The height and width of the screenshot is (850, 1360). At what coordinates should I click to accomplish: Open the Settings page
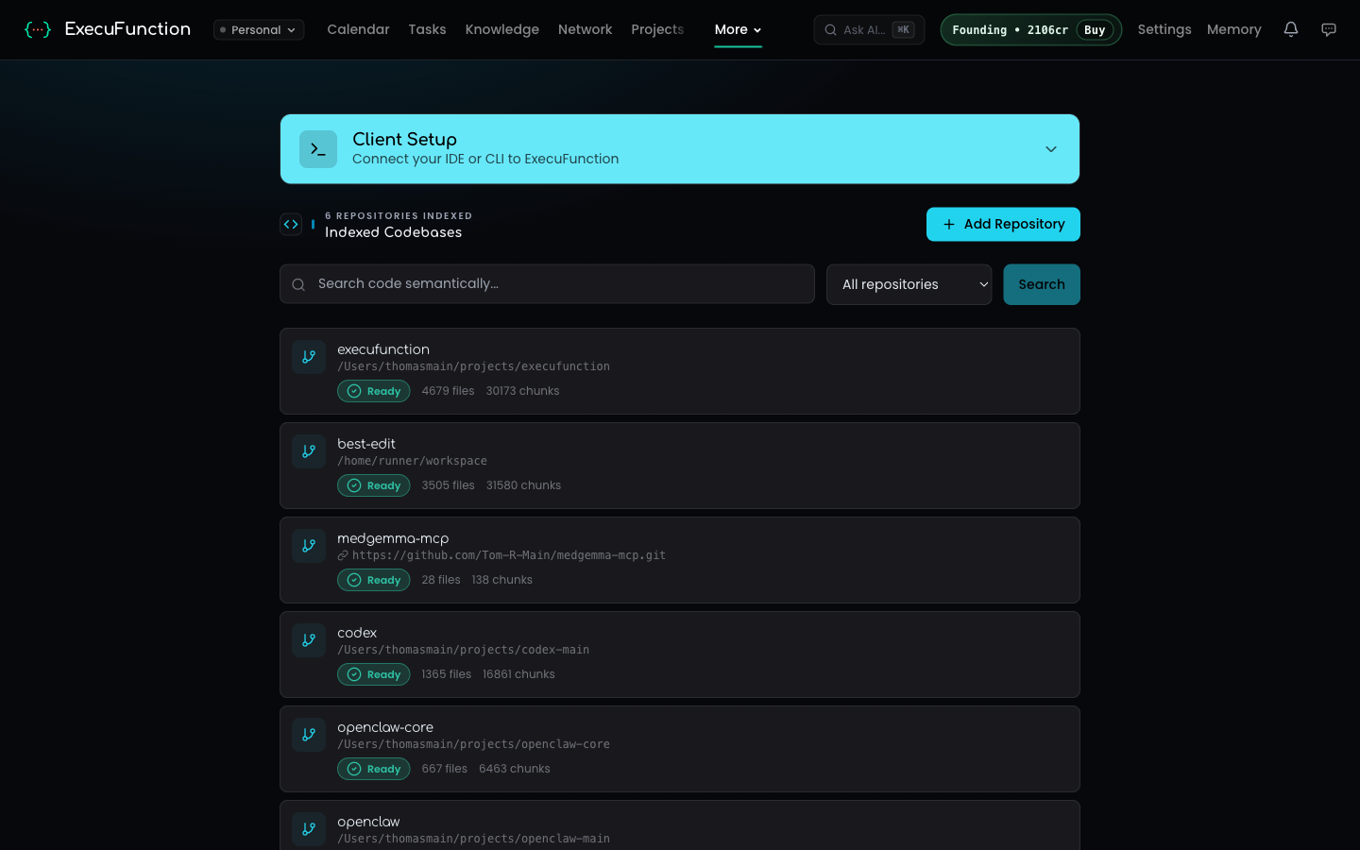(x=1164, y=29)
